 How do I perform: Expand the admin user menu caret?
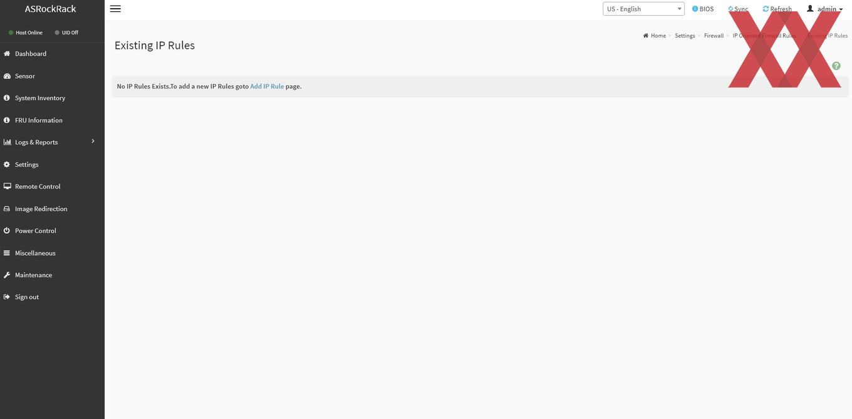(841, 9)
